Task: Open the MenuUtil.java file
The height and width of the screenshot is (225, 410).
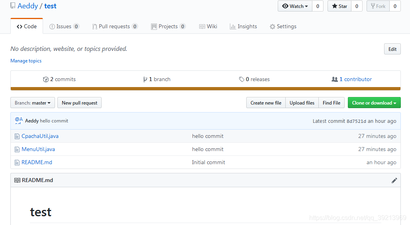Action: [x=38, y=149]
